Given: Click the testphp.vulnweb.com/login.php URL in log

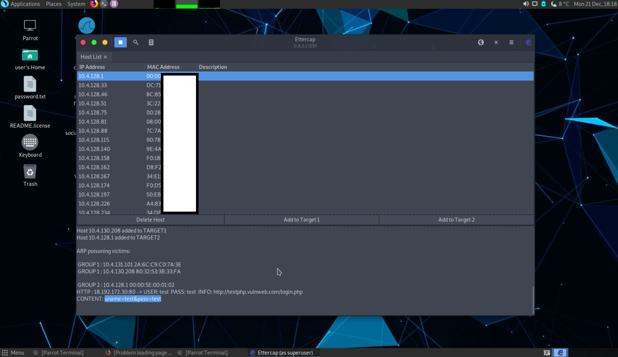Looking at the screenshot, I should click(x=258, y=292).
